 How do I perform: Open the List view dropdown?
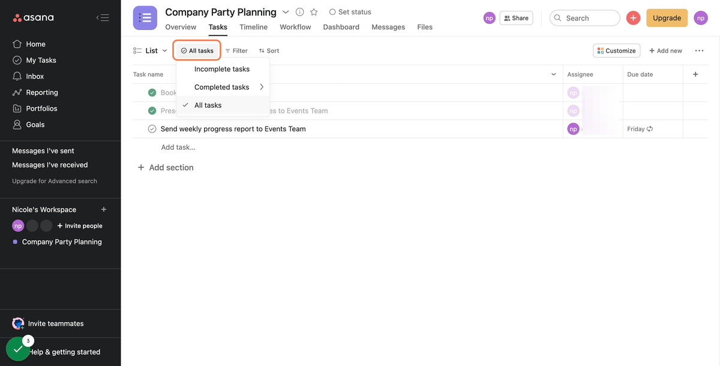click(x=151, y=51)
